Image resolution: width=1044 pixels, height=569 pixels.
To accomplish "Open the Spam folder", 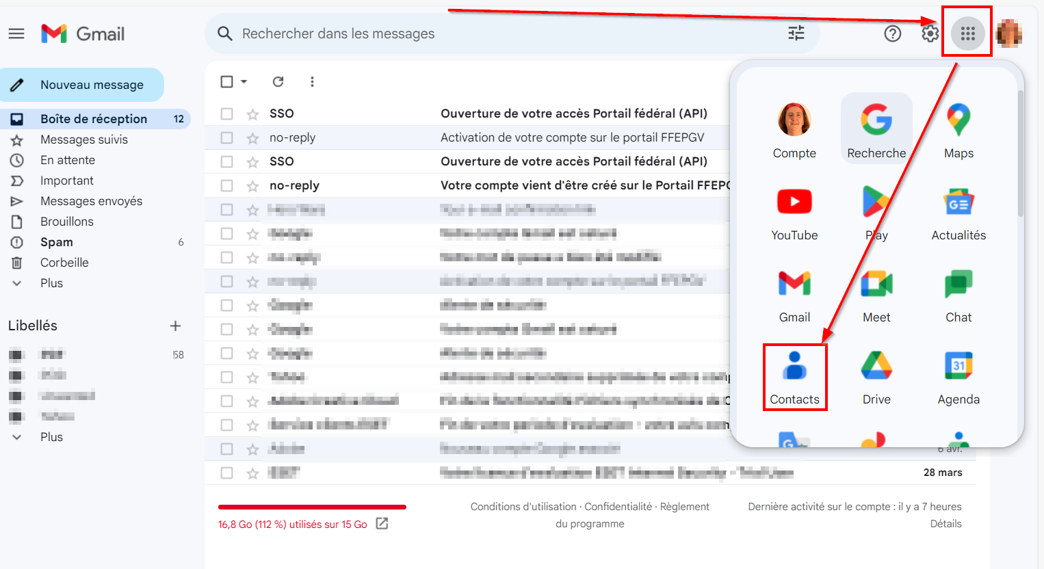I will (57, 242).
